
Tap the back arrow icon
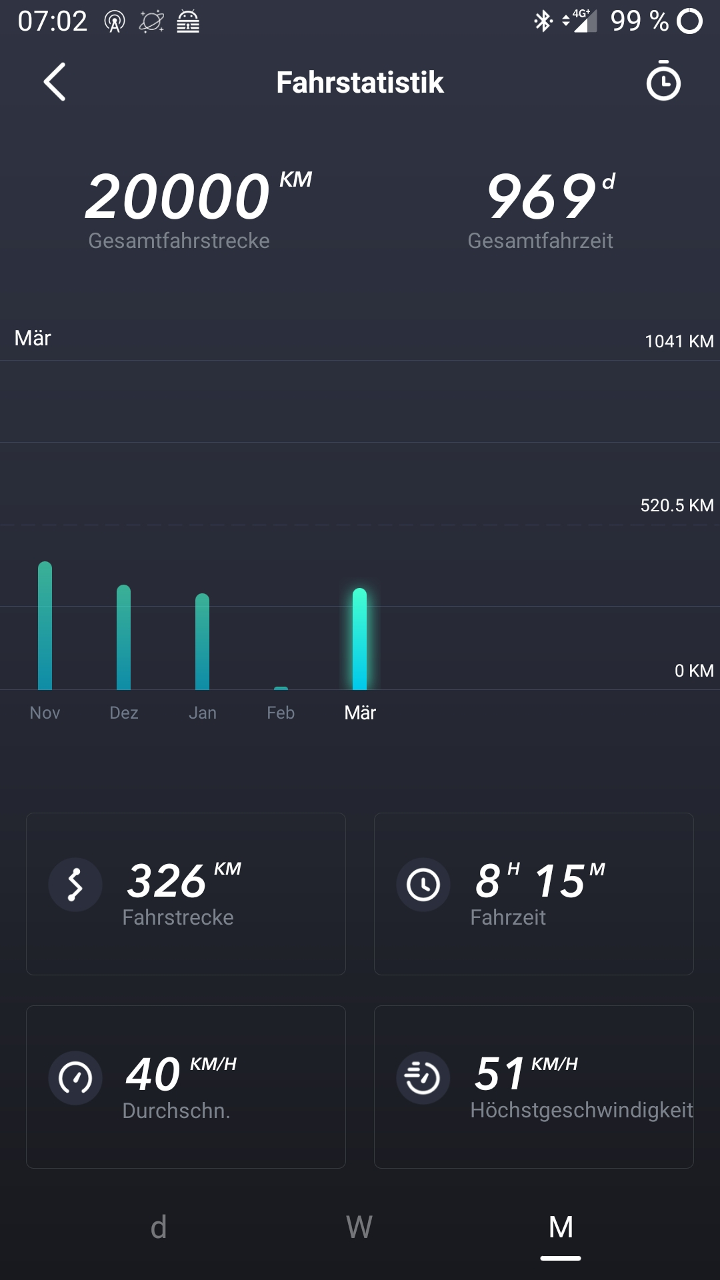click(x=55, y=82)
